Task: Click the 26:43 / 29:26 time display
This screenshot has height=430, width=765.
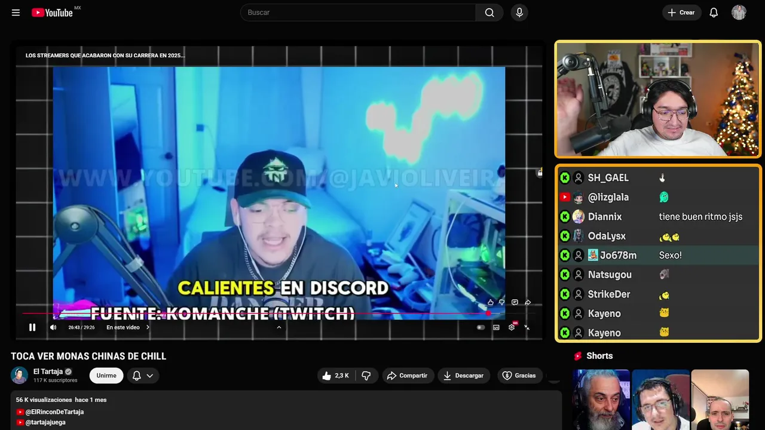Action: click(x=81, y=327)
